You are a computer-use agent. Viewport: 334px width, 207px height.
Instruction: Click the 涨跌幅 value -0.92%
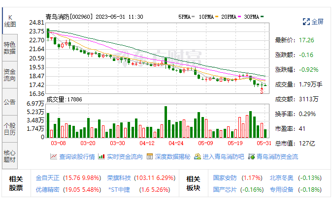(308, 70)
